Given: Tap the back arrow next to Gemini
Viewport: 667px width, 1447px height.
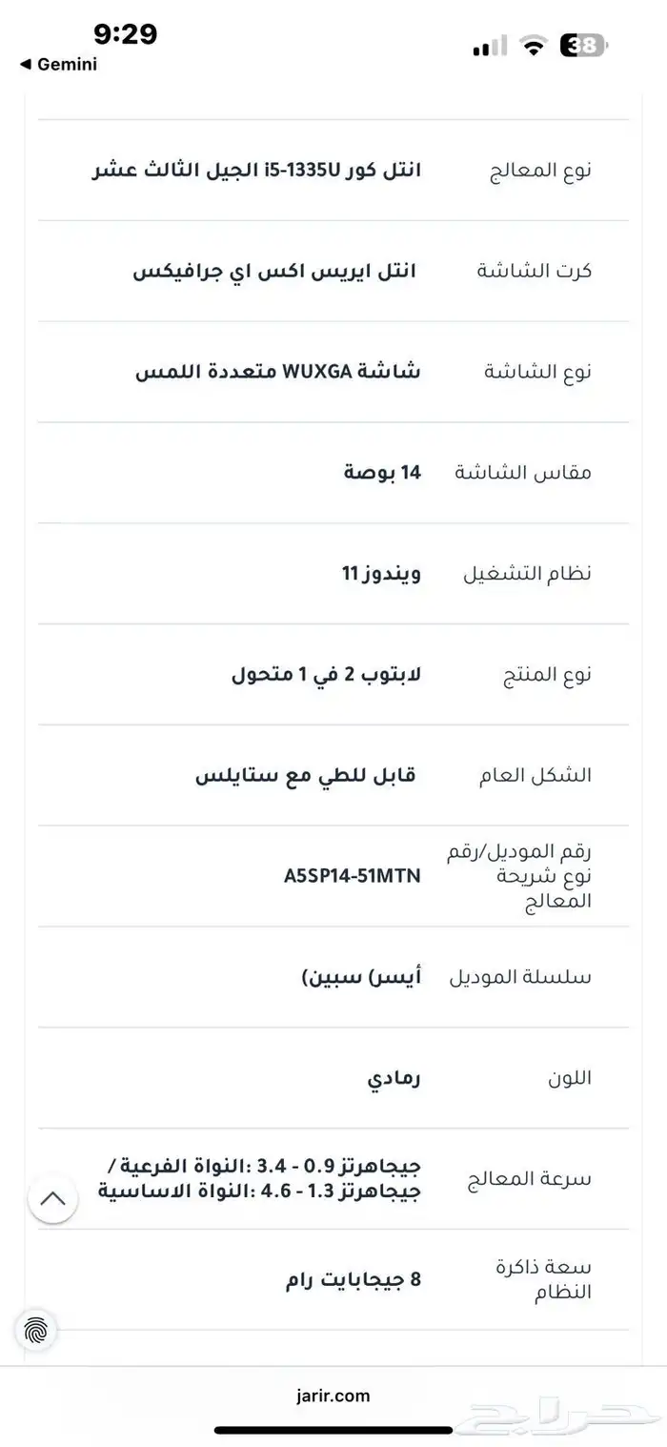Looking at the screenshot, I should click(27, 64).
